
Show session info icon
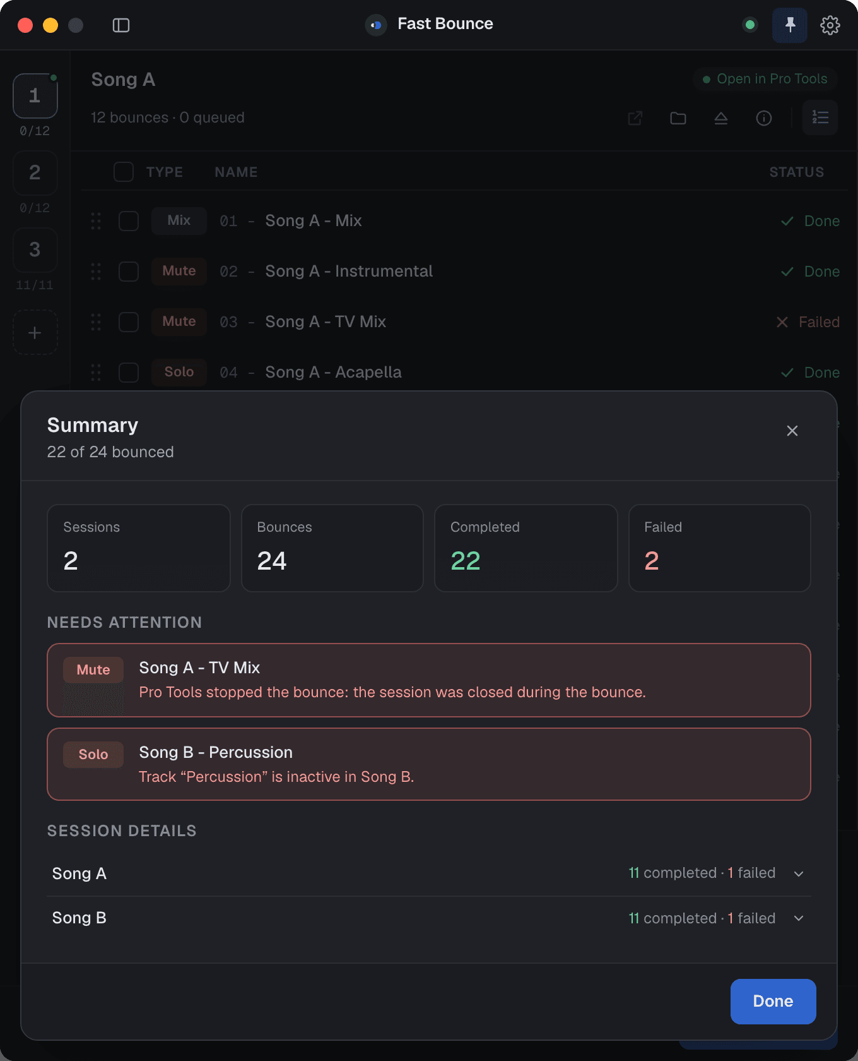point(764,118)
